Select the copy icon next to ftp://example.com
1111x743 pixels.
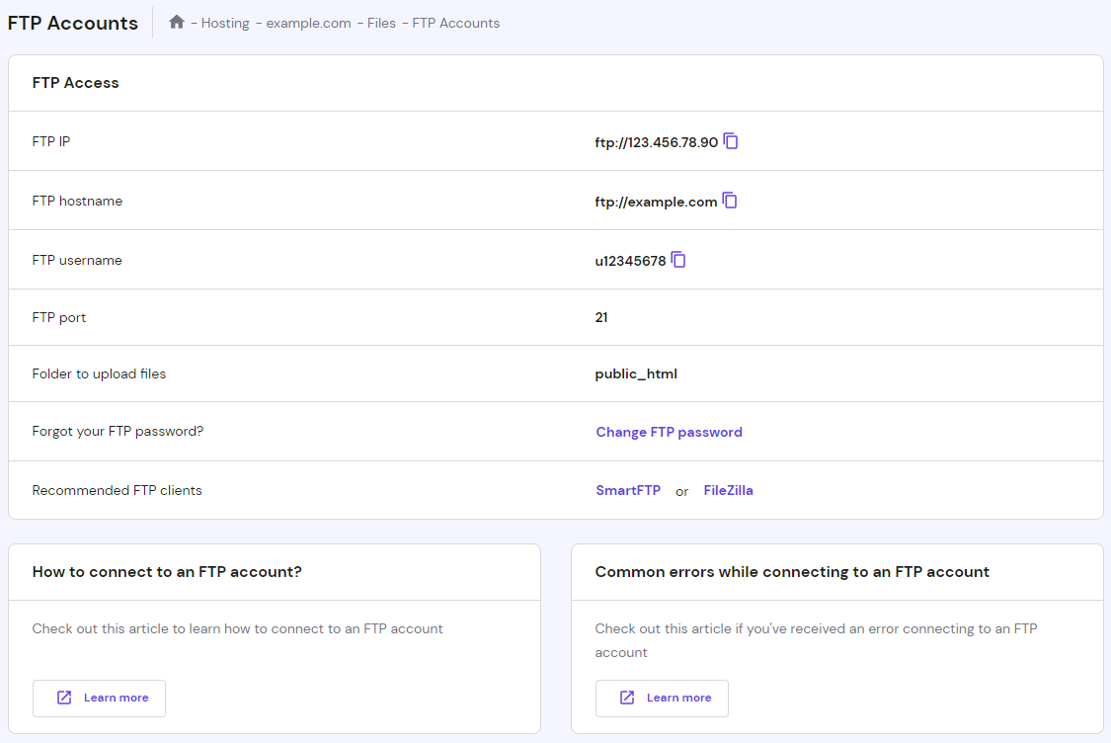point(730,200)
